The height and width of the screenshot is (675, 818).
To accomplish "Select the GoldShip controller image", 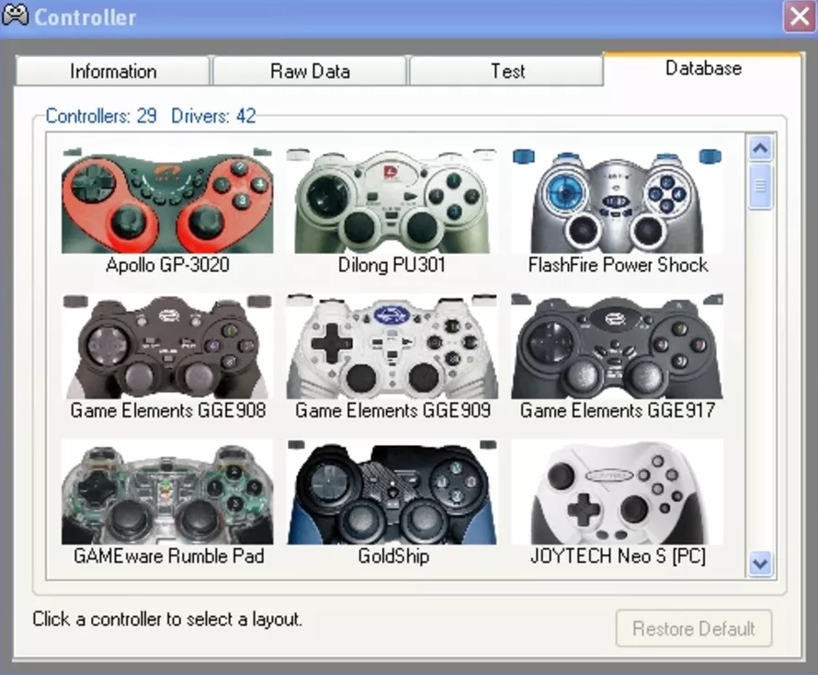I will (x=392, y=490).
